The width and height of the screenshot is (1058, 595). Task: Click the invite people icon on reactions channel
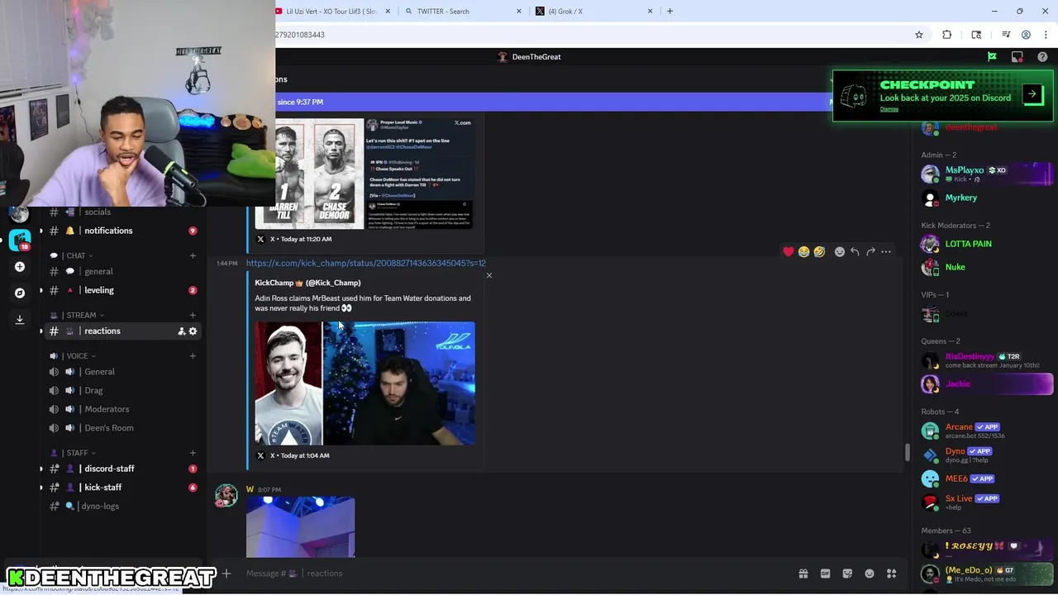182,331
